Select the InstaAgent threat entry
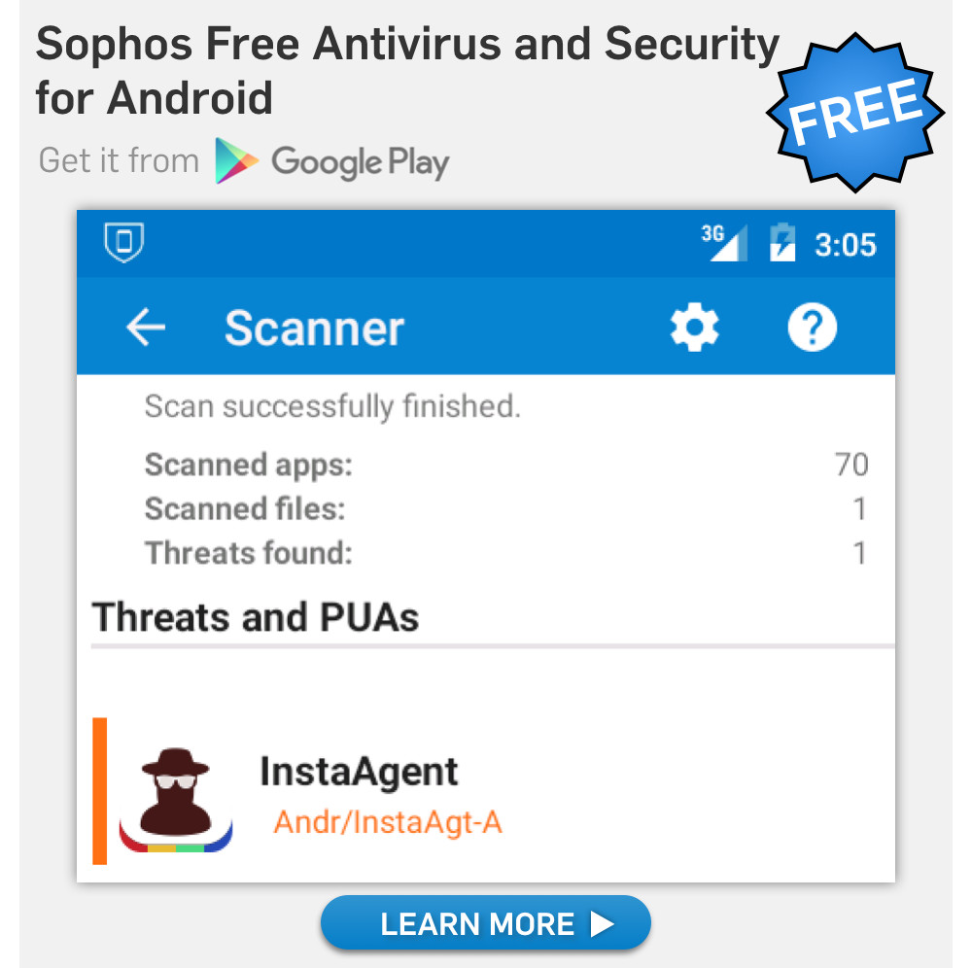The image size is (972, 968). coord(494,791)
